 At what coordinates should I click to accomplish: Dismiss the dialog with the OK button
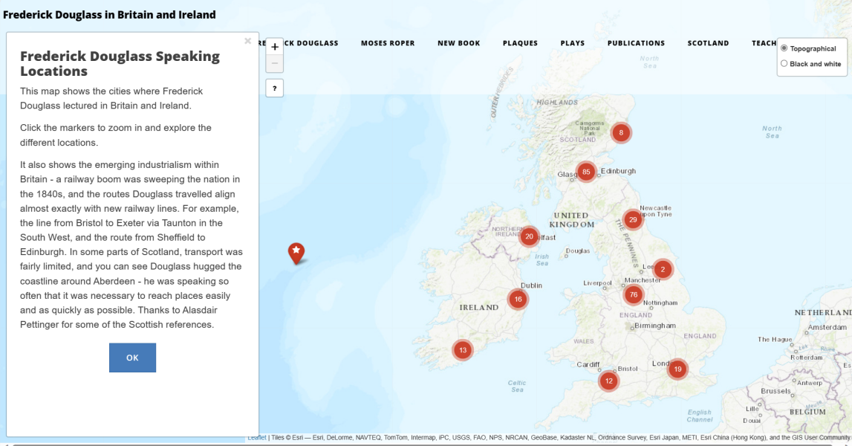(x=132, y=358)
